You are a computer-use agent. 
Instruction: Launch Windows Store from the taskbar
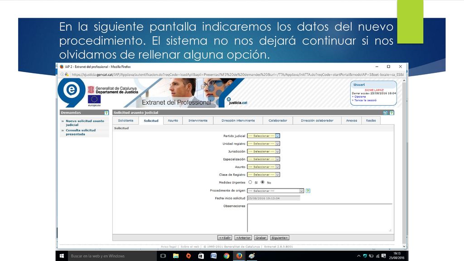pos(201,256)
